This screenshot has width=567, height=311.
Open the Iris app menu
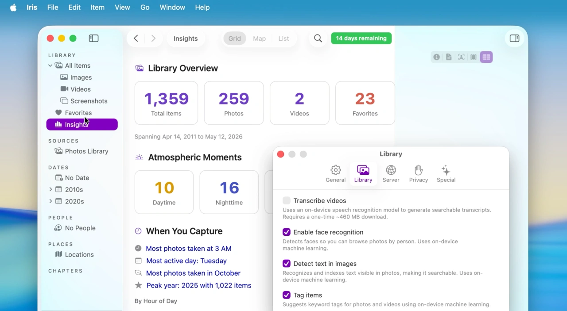tap(32, 8)
